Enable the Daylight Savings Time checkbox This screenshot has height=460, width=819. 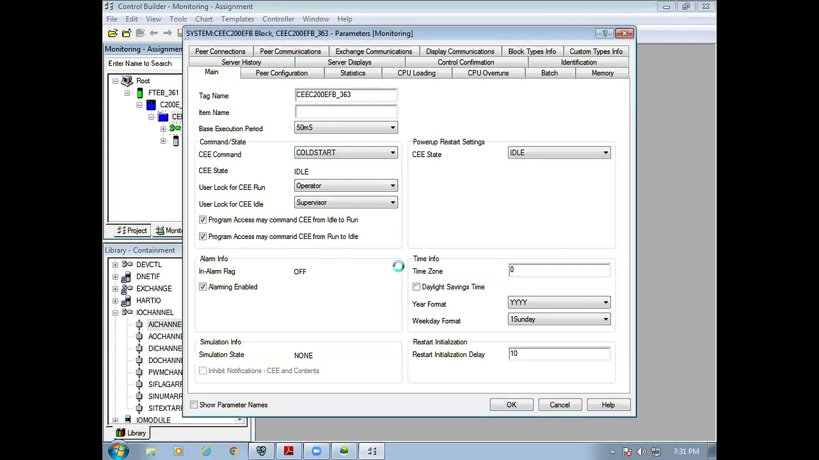417,287
